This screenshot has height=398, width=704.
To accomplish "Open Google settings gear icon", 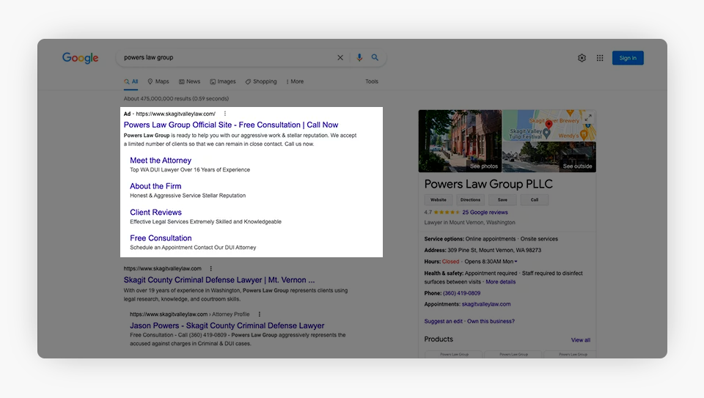I will click(x=582, y=58).
